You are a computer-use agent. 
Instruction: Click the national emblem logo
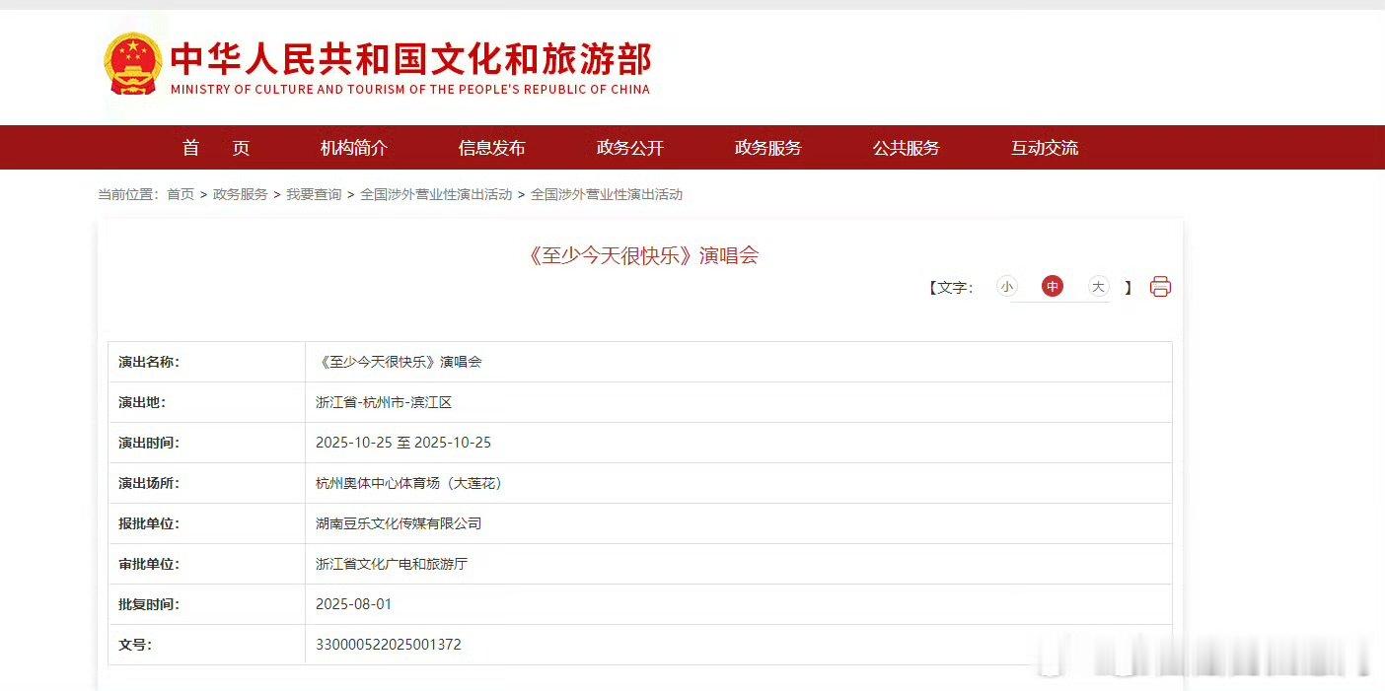[x=132, y=63]
